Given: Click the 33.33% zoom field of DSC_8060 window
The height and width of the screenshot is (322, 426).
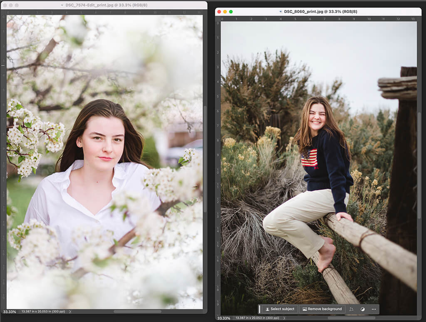Looking at the screenshot, I should (x=223, y=318).
